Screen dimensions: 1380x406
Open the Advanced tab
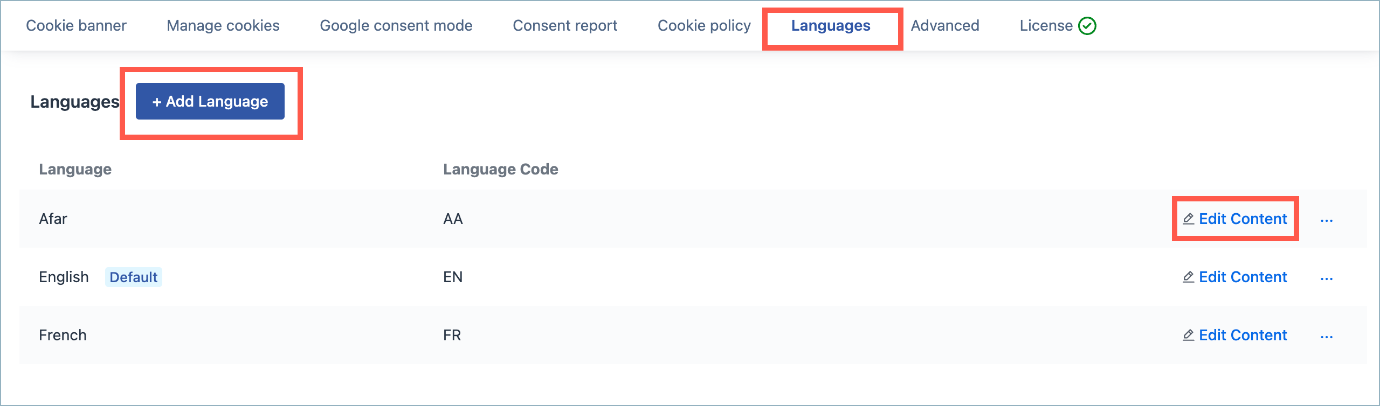click(945, 25)
